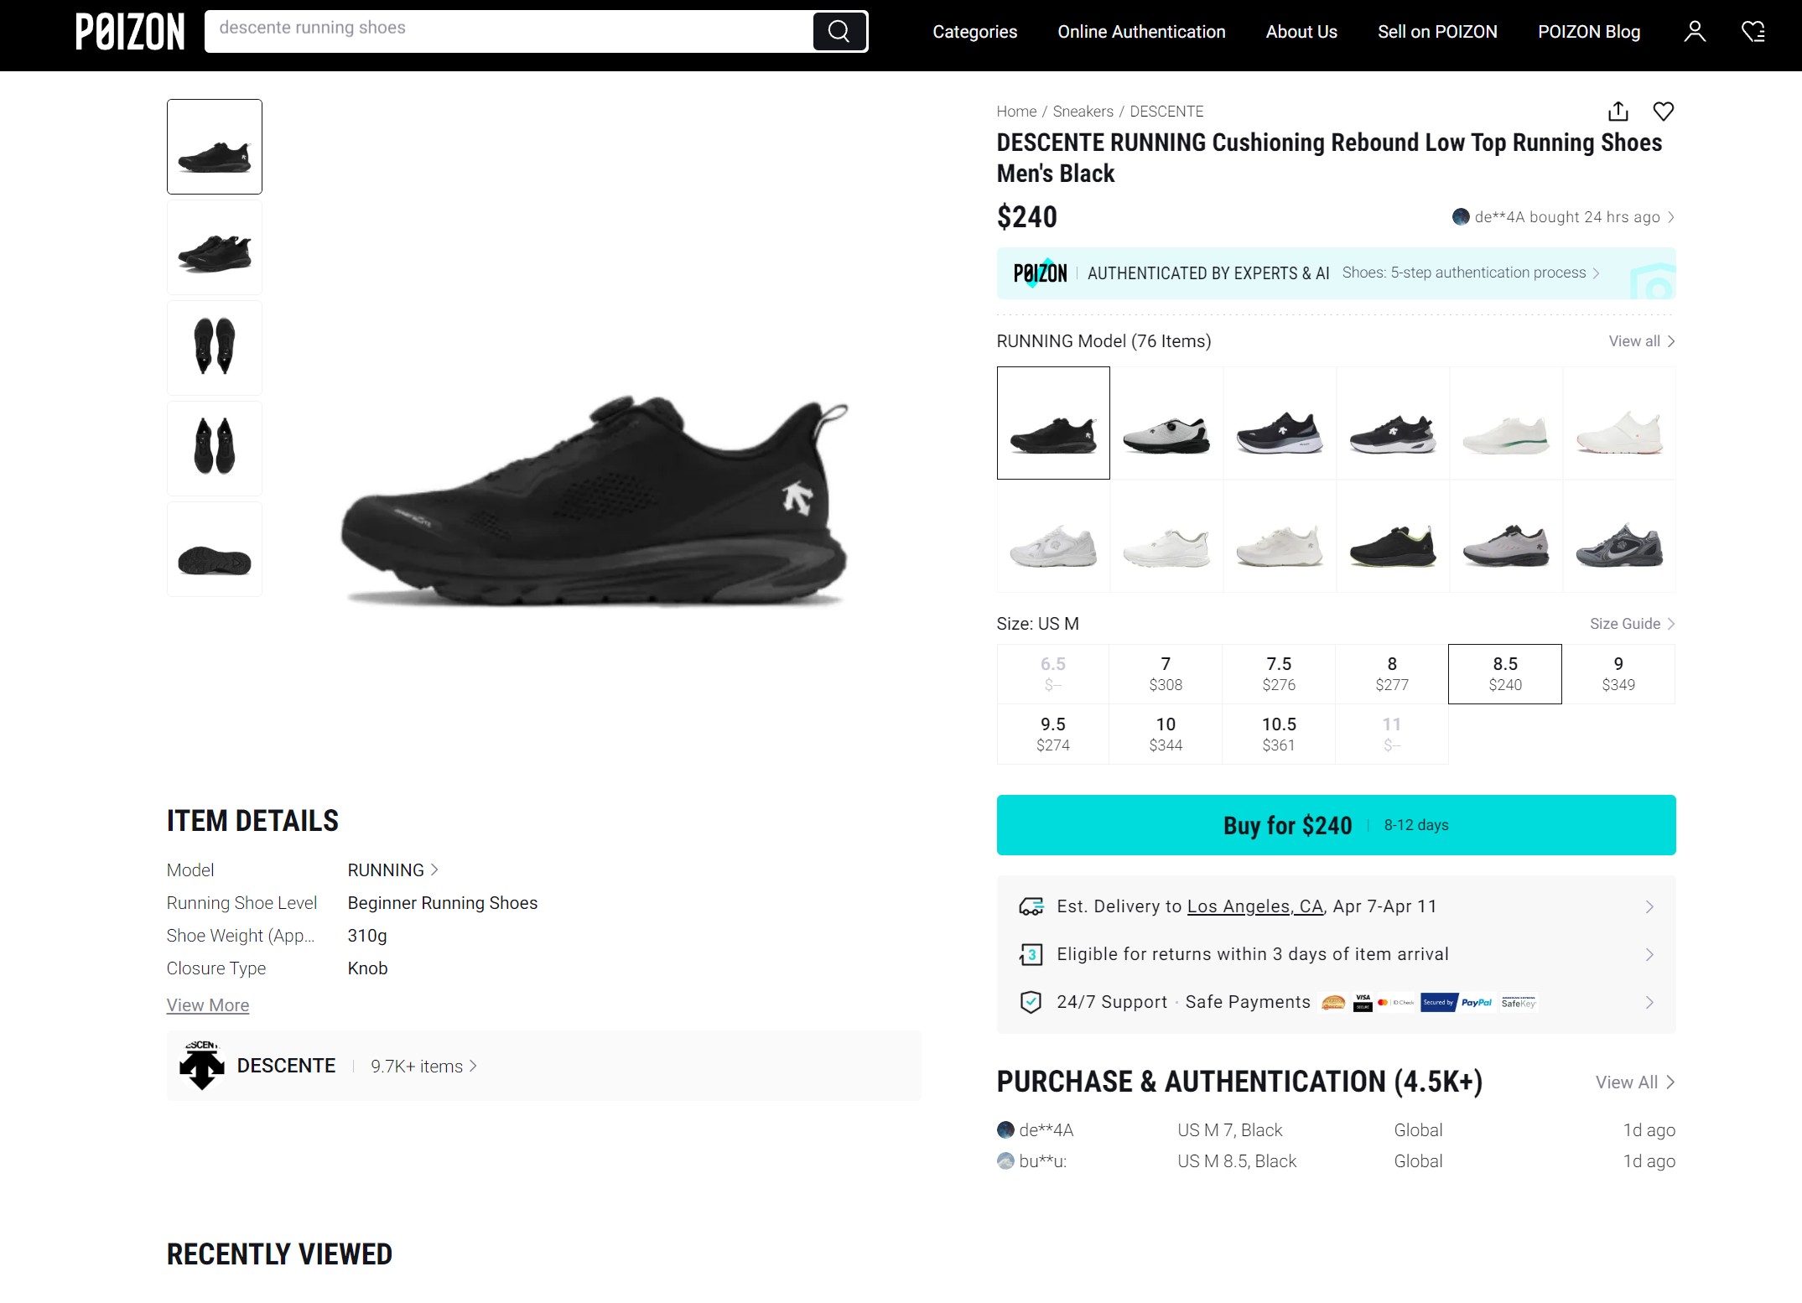Open the Size Guide chevron link
This screenshot has height=1303, width=1802.
coord(1631,624)
